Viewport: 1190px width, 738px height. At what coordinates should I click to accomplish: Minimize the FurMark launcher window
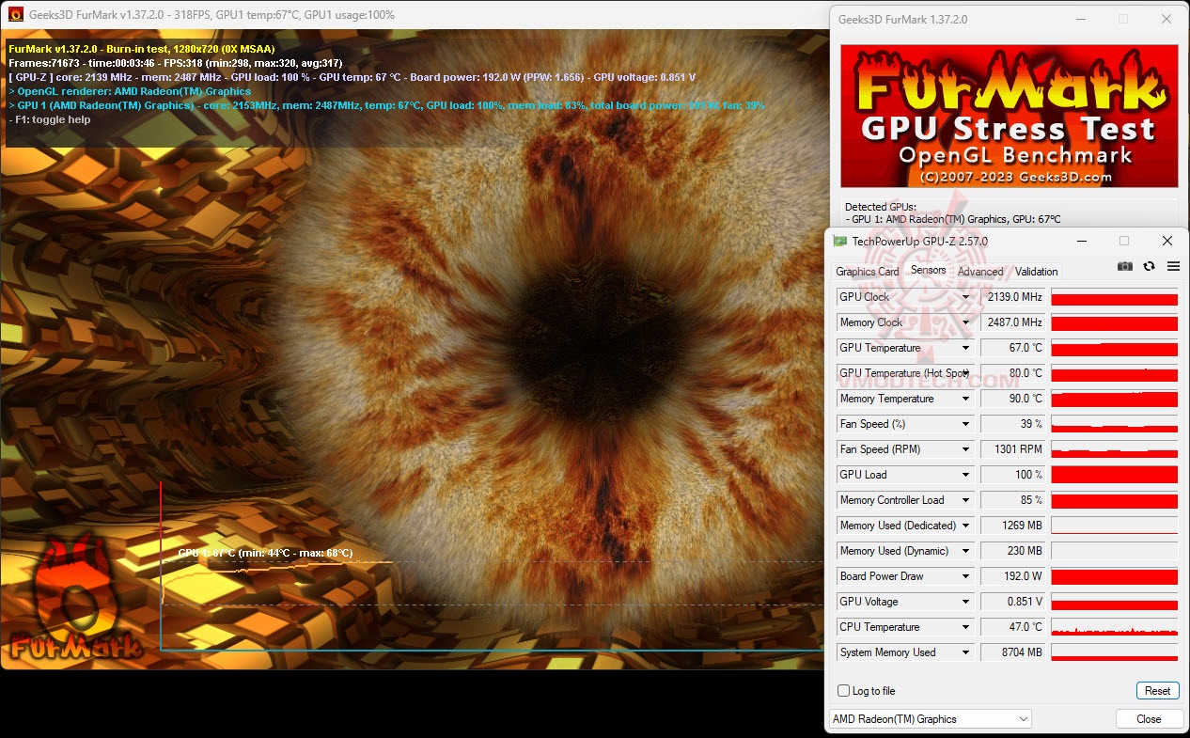(x=1079, y=19)
